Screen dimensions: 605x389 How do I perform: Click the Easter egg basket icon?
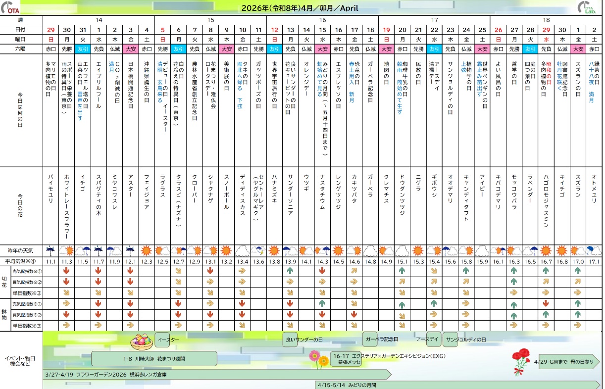coord(142,340)
